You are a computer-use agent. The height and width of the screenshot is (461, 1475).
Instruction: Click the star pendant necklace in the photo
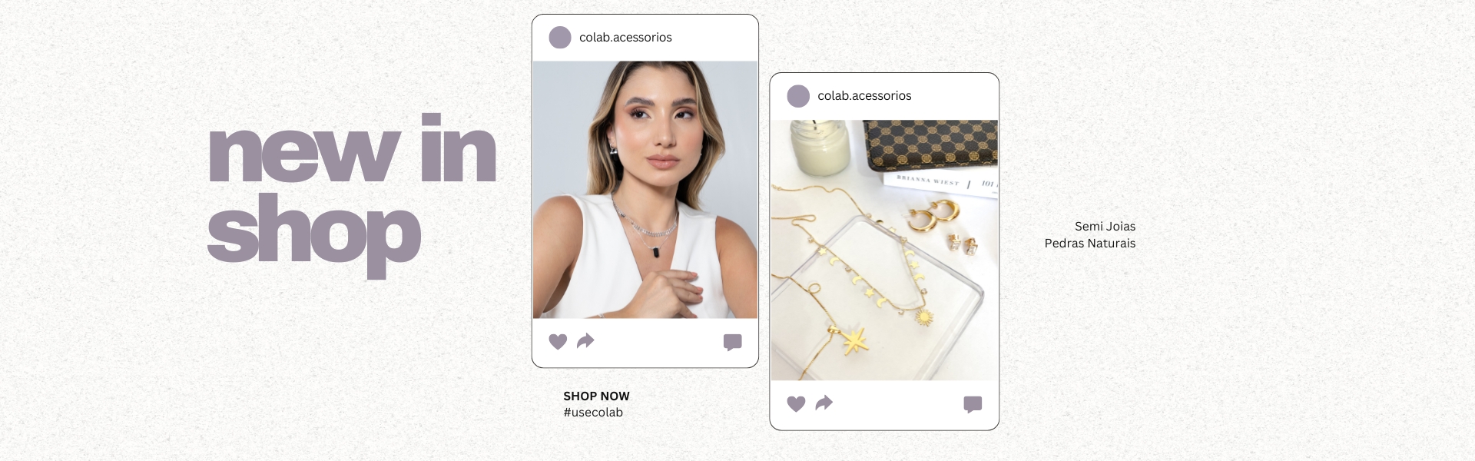[854, 340]
